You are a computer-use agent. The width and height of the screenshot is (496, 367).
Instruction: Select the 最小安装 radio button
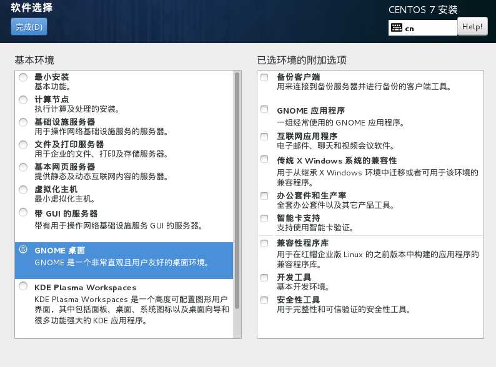23,77
